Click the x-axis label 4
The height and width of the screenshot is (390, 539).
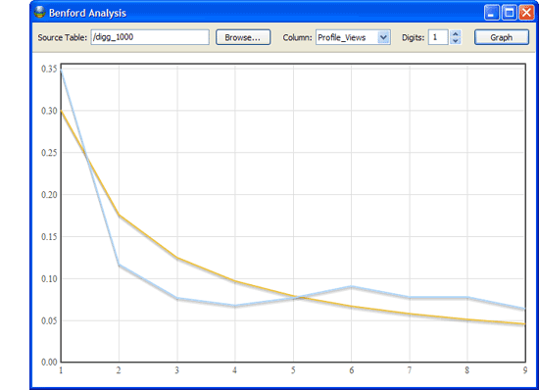coord(235,370)
